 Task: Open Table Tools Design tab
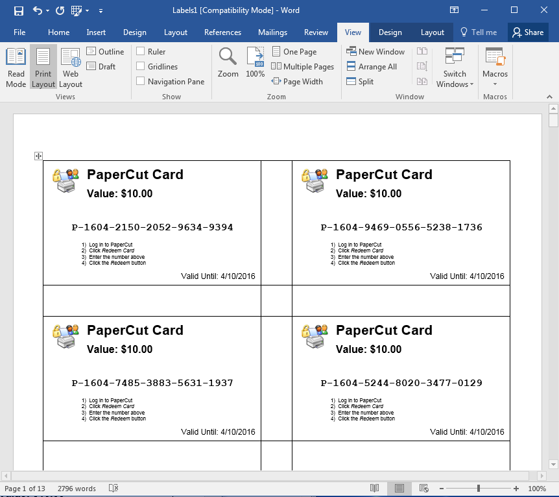click(390, 32)
